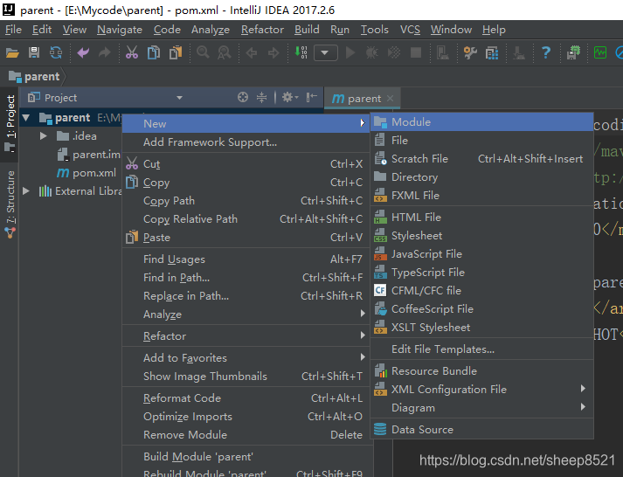The height and width of the screenshot is (477, 623).
Task: Choose Resource Bundle in New submenu
Action: point(481,371)
